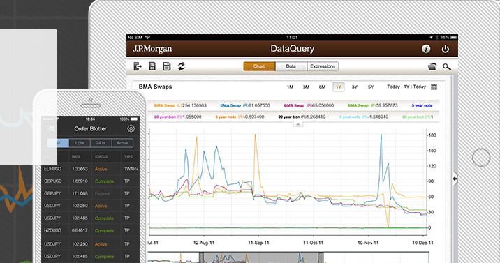
Task: Toggle blue BMA Swap 61.057500 series
Action: pos(245,105)
